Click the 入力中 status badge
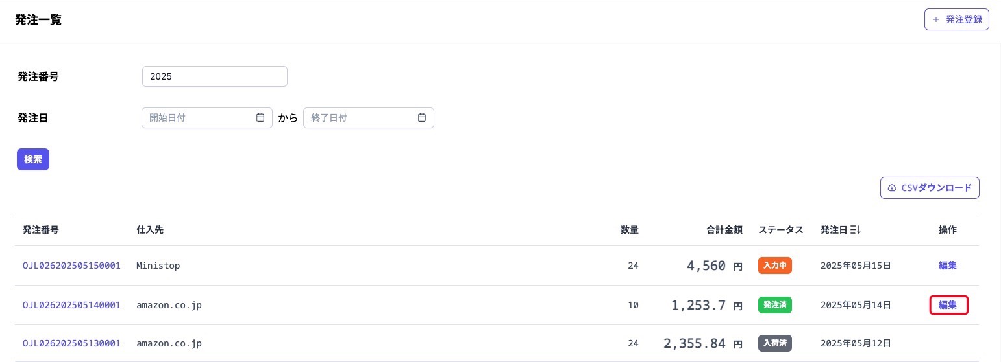The height and width of the screenshot is (362, 1001). [x=774, y=266]
